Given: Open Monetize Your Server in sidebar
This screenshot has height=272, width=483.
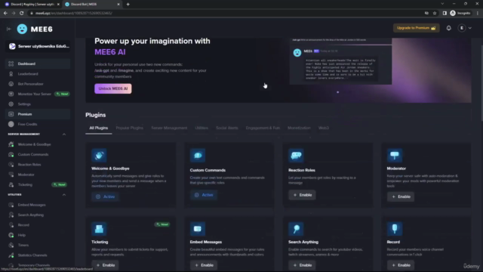Looking at the screenshot, I should (x=38, y=94).
